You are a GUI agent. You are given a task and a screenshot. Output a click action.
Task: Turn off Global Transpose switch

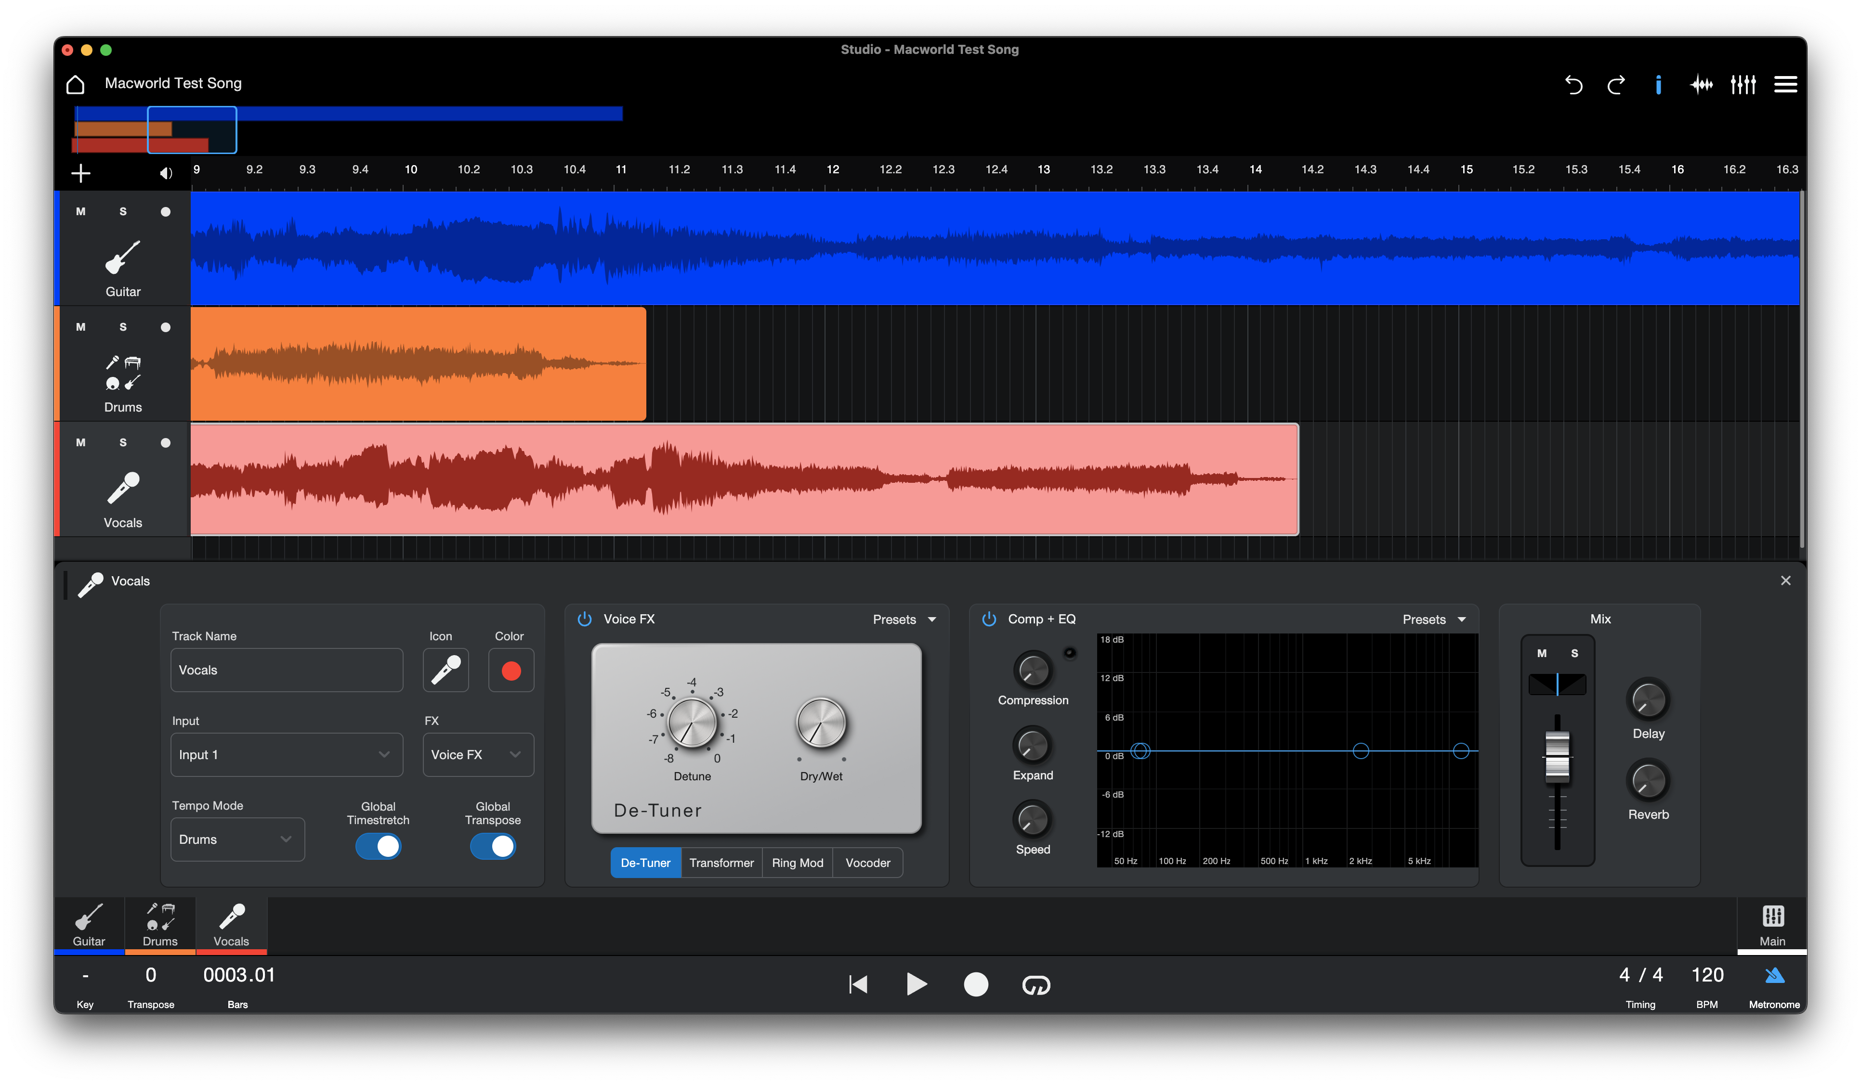tap(493, 846)
